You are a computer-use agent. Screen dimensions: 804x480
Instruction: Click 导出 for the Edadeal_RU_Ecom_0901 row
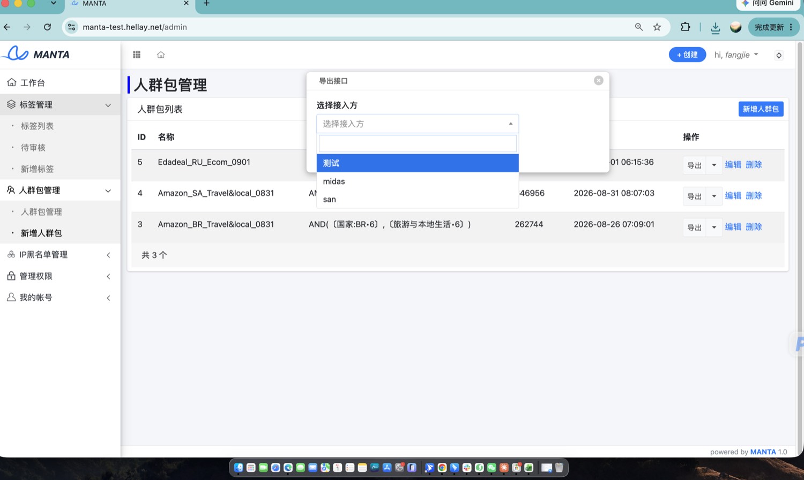pyautogui.click(x=695, y=165)
